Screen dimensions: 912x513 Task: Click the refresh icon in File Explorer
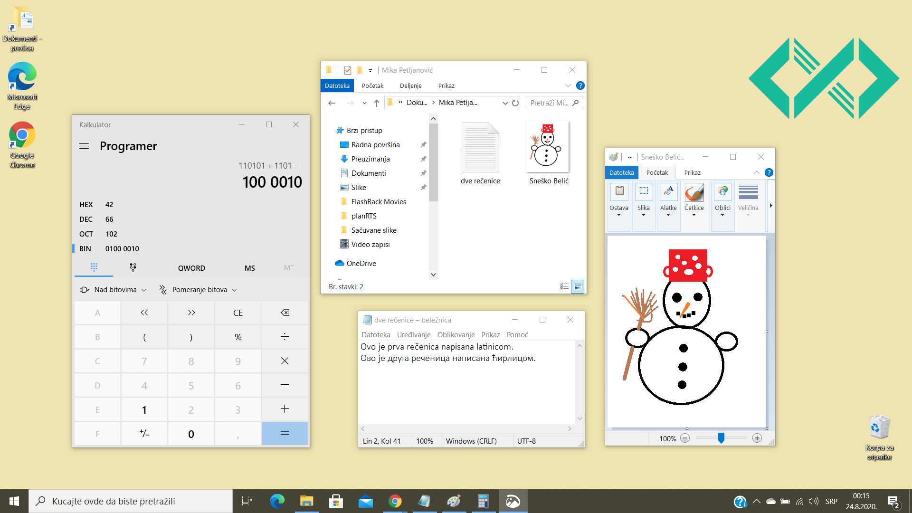click(515, 103)
